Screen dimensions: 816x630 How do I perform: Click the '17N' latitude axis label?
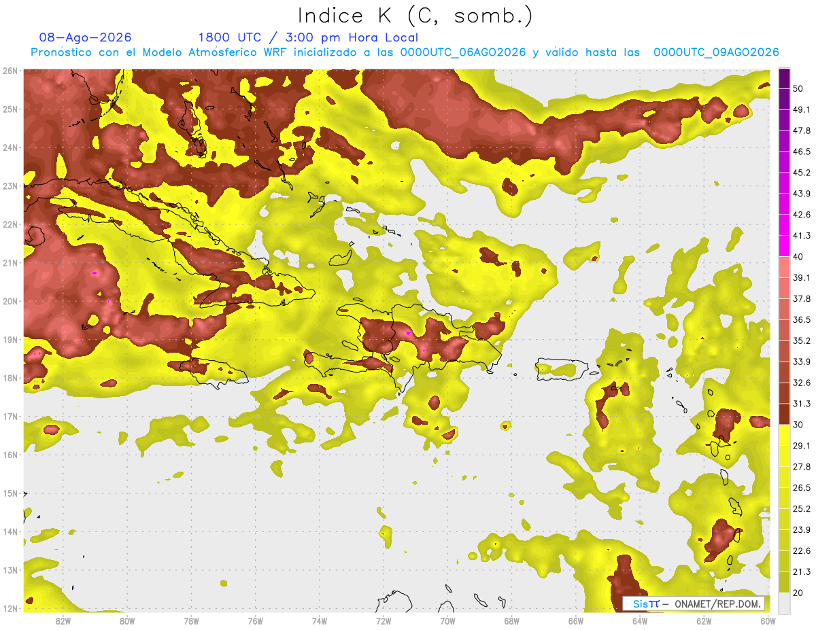tap(10, 416)
